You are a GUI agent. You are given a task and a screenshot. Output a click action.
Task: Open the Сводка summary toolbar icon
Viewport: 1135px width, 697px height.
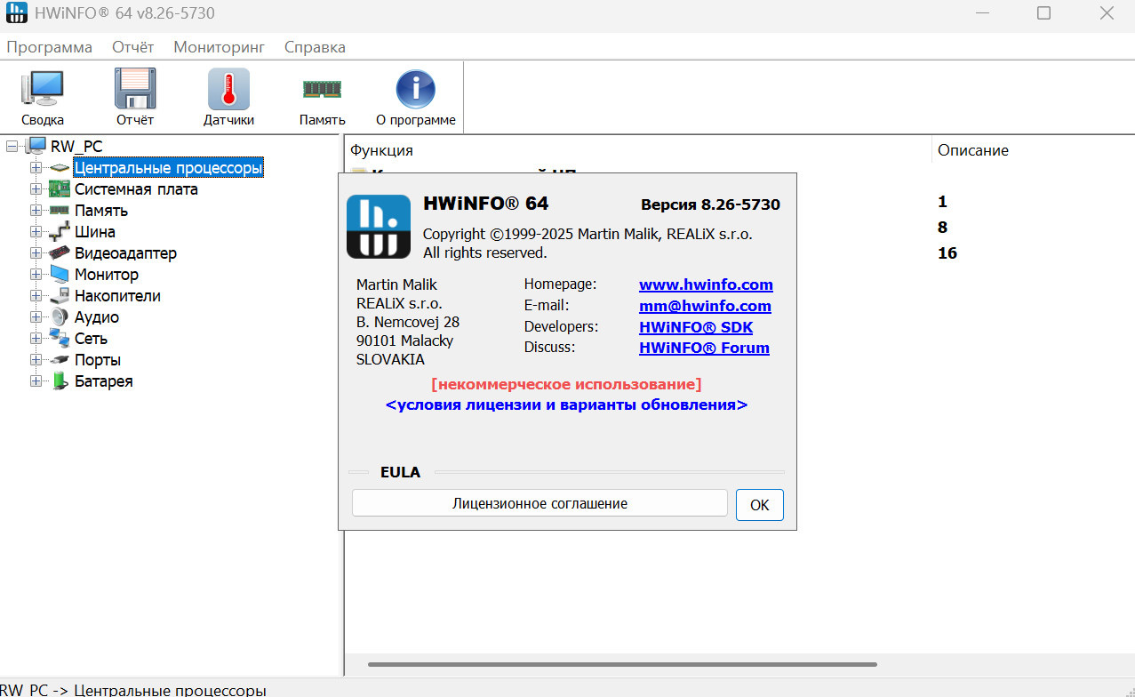tap(43, 89)
